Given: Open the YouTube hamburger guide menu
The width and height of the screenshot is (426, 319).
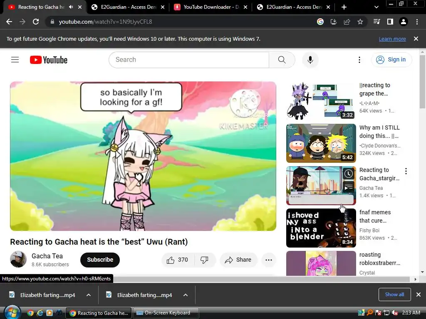Looking at the screenshot, I should (15, 60).
